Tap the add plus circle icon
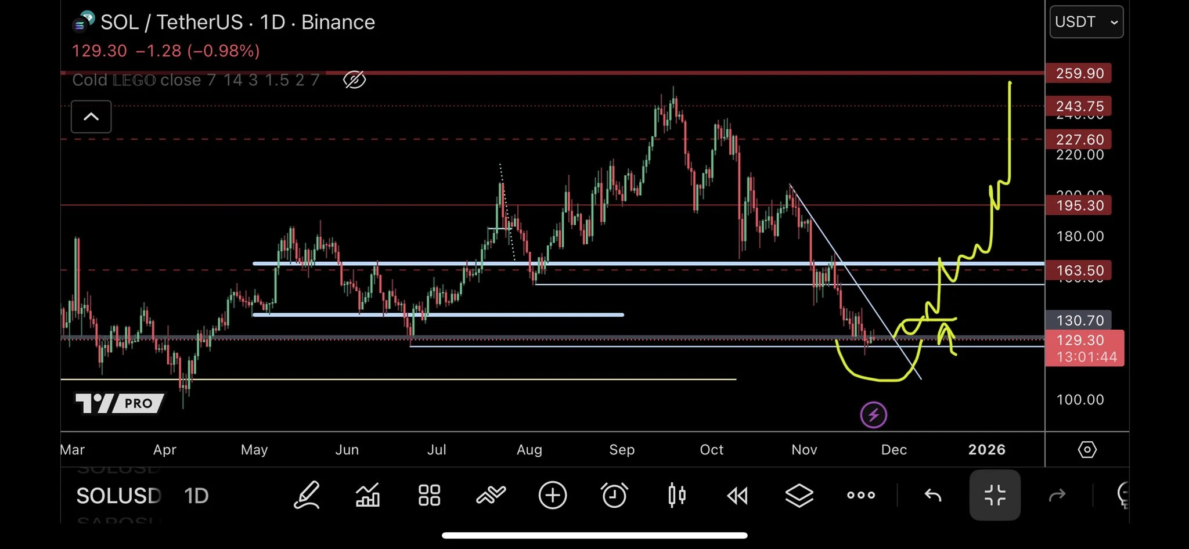Screen dimensions: 1189x549 click(x=552, y=496)
